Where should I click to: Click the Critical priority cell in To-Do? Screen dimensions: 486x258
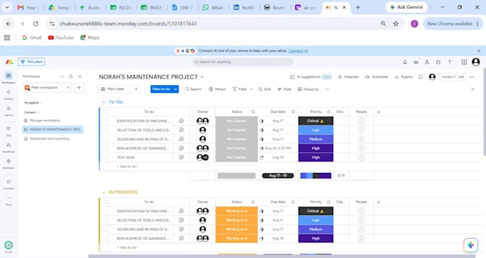(316, 121)
